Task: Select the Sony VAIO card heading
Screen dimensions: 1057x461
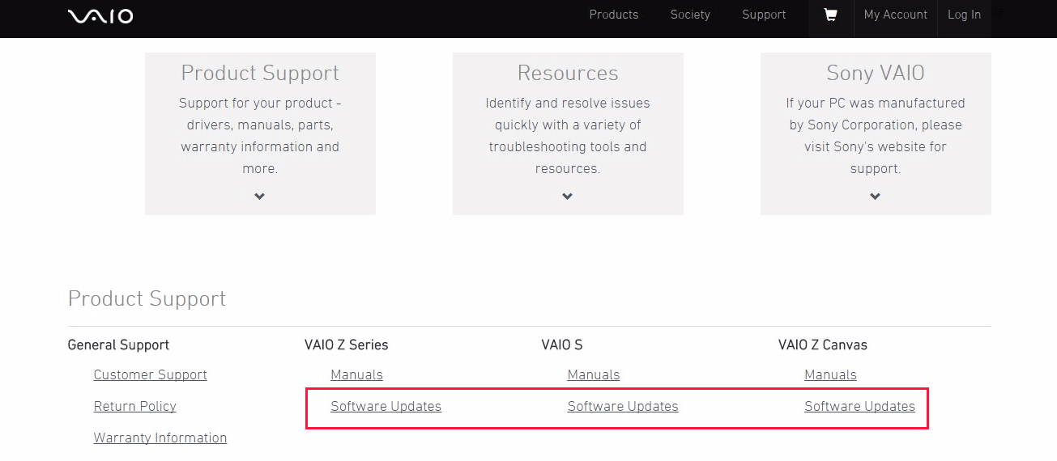Action: [x=876, y=73]
